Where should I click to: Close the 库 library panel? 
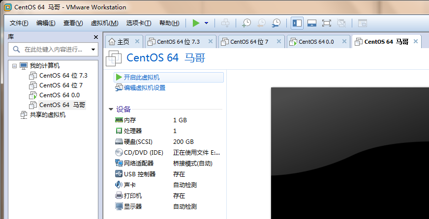(96, 37)
